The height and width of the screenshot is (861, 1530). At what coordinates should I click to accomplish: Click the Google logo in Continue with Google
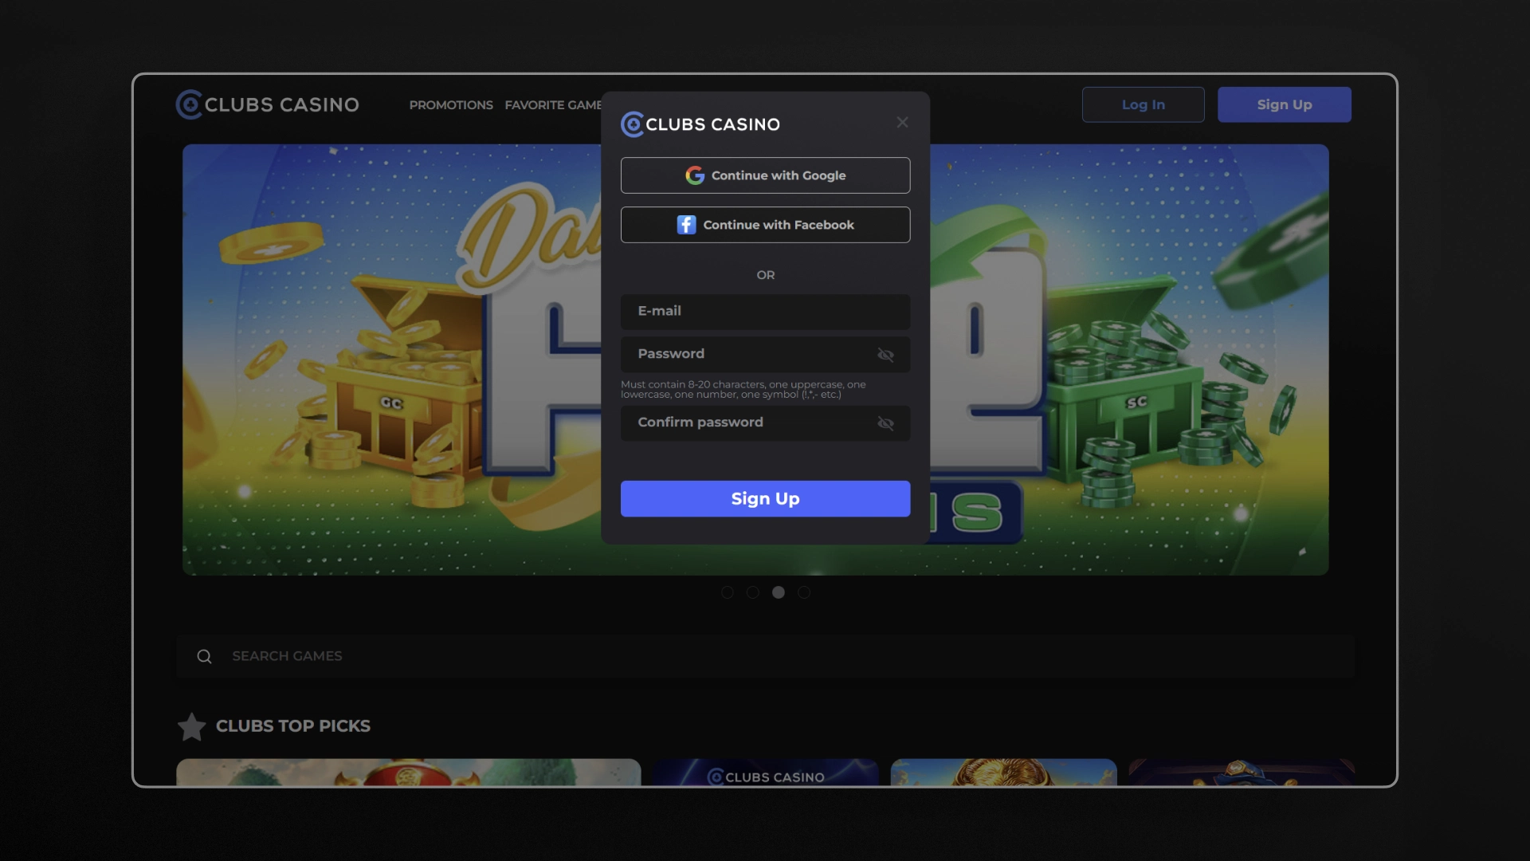pos(695,175)
